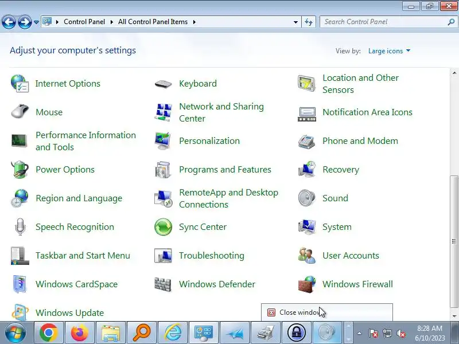Open the Programs and Features link

(x=225, y=169)
